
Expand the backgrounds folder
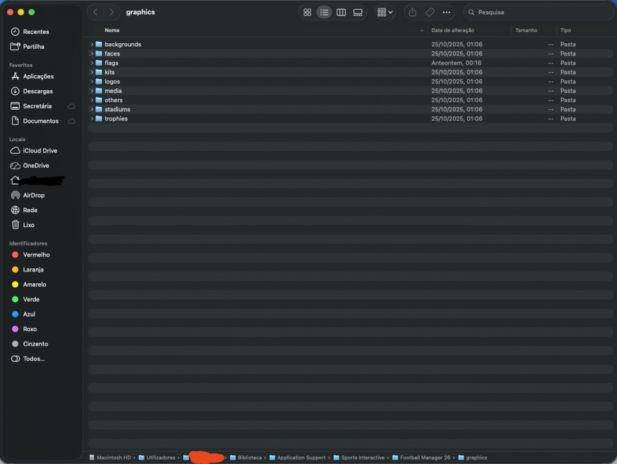[92, 44]
